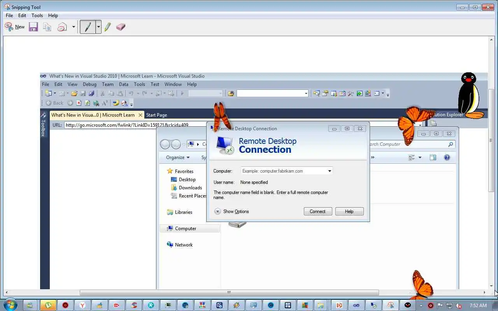Switch to the Start Page tab
Screen dimensions: 498x311
click(x=156, y=115)
